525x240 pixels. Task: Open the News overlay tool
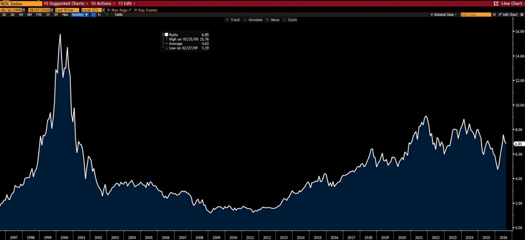[273, 20]
